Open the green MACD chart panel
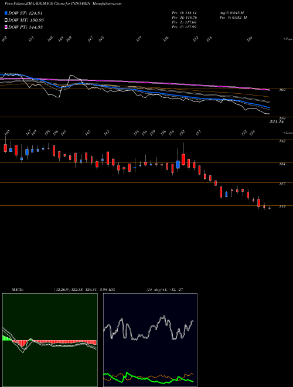Screen dimensions: 293x387 [x=50, y=340]
